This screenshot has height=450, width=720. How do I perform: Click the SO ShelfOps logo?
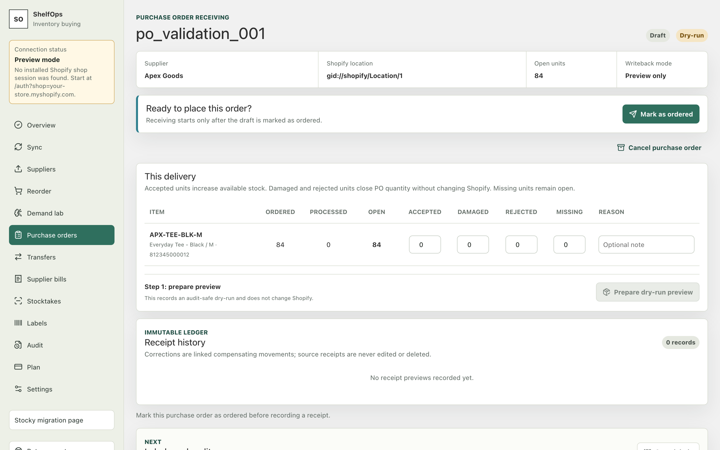[18, 19]
